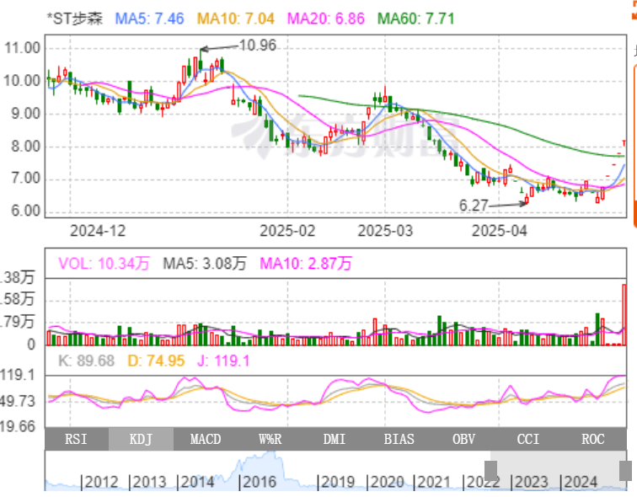Click the tallest latest red volume bar
This screenshot has height=497, width=637.
[x=624, y=315]
